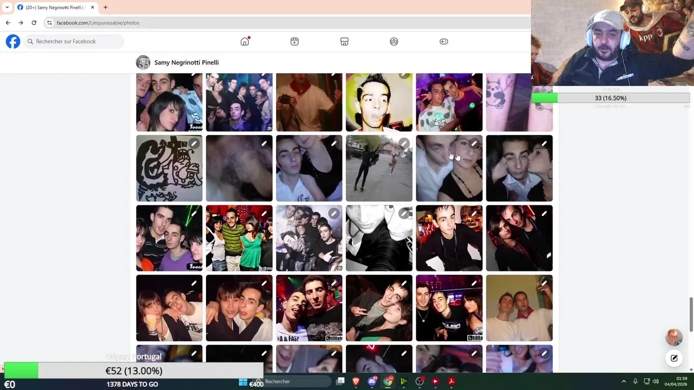Close the Samy Negrinotti Pinelli browser tab
The height and width of the screenshot is (390, 694).
point(92,7)
